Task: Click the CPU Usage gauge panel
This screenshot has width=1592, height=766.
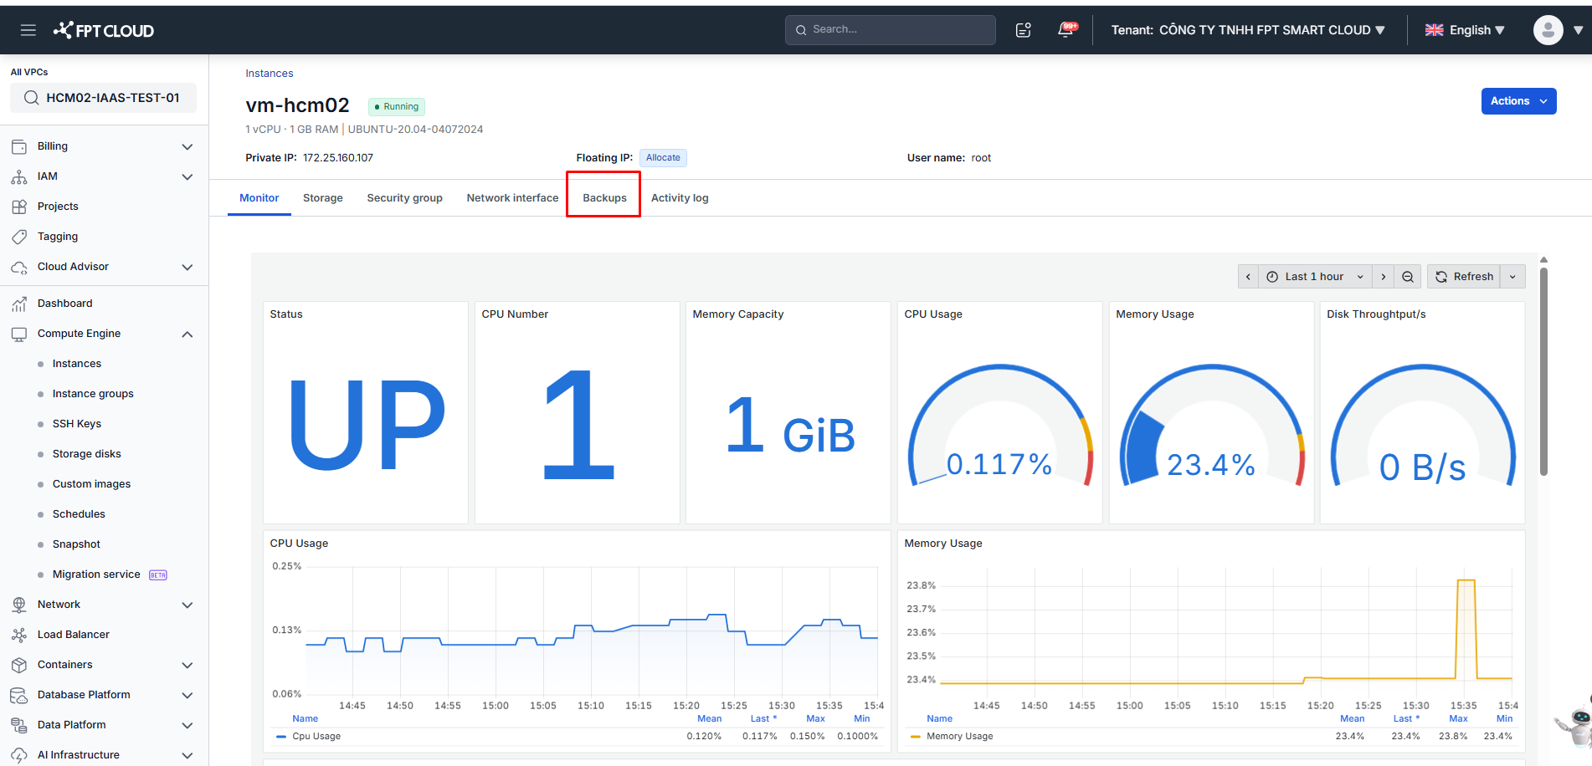Action: pos(1000,413)
